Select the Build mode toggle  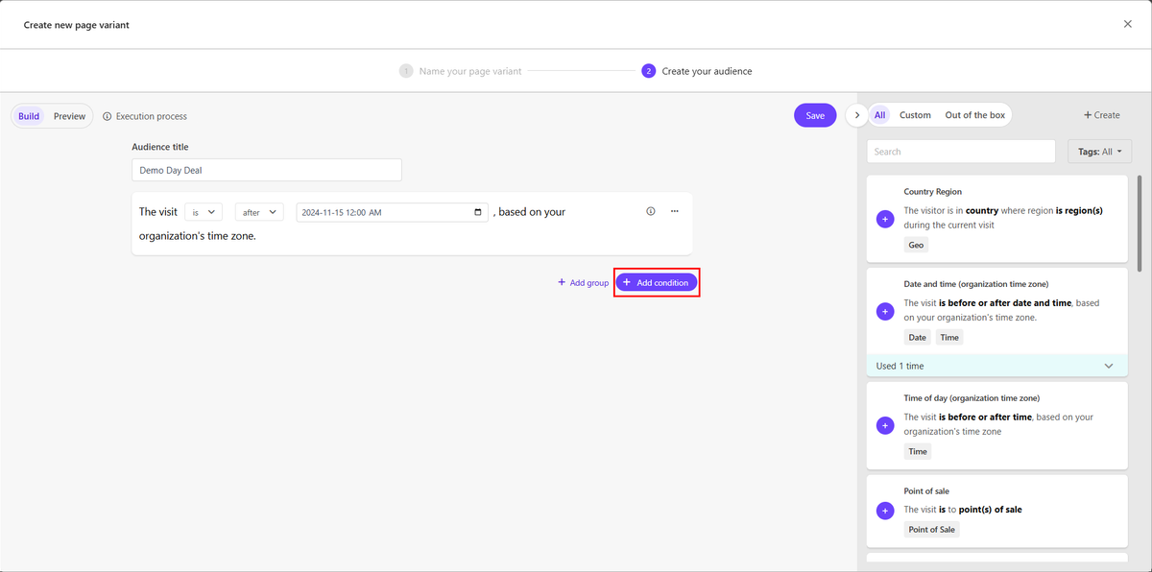29,116
